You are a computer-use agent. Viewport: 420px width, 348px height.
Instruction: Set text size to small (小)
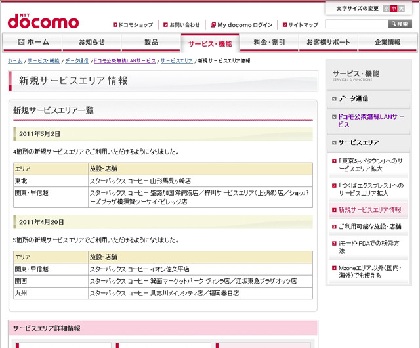(x=387, y=9)
